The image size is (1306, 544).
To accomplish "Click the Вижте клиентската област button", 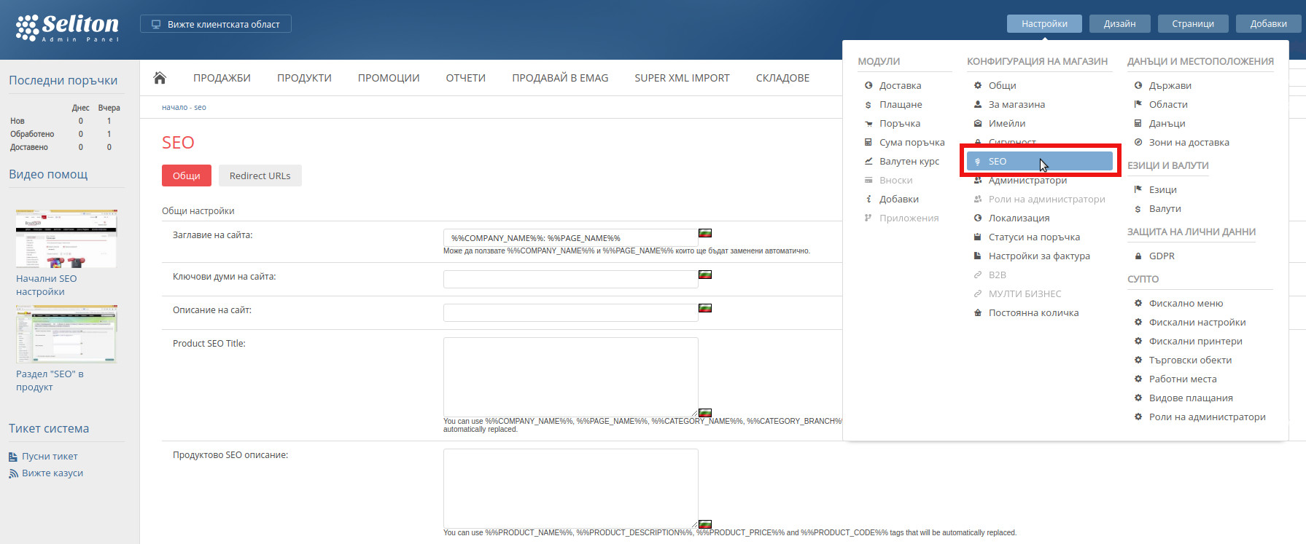I will [216, 24].
